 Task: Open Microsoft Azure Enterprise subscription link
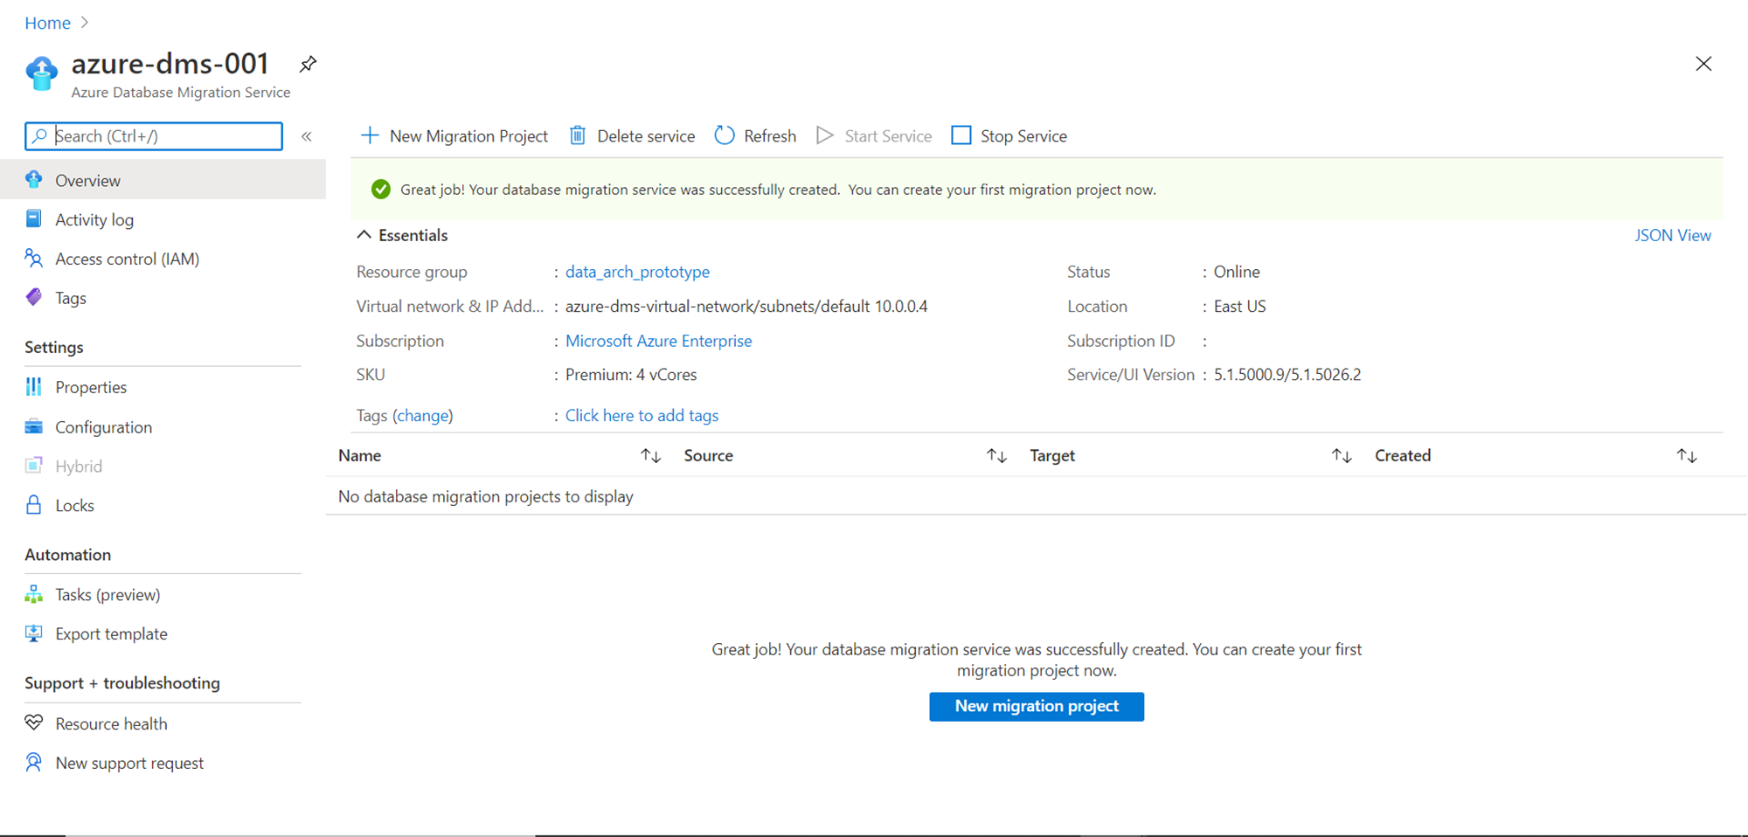point(658,341)
